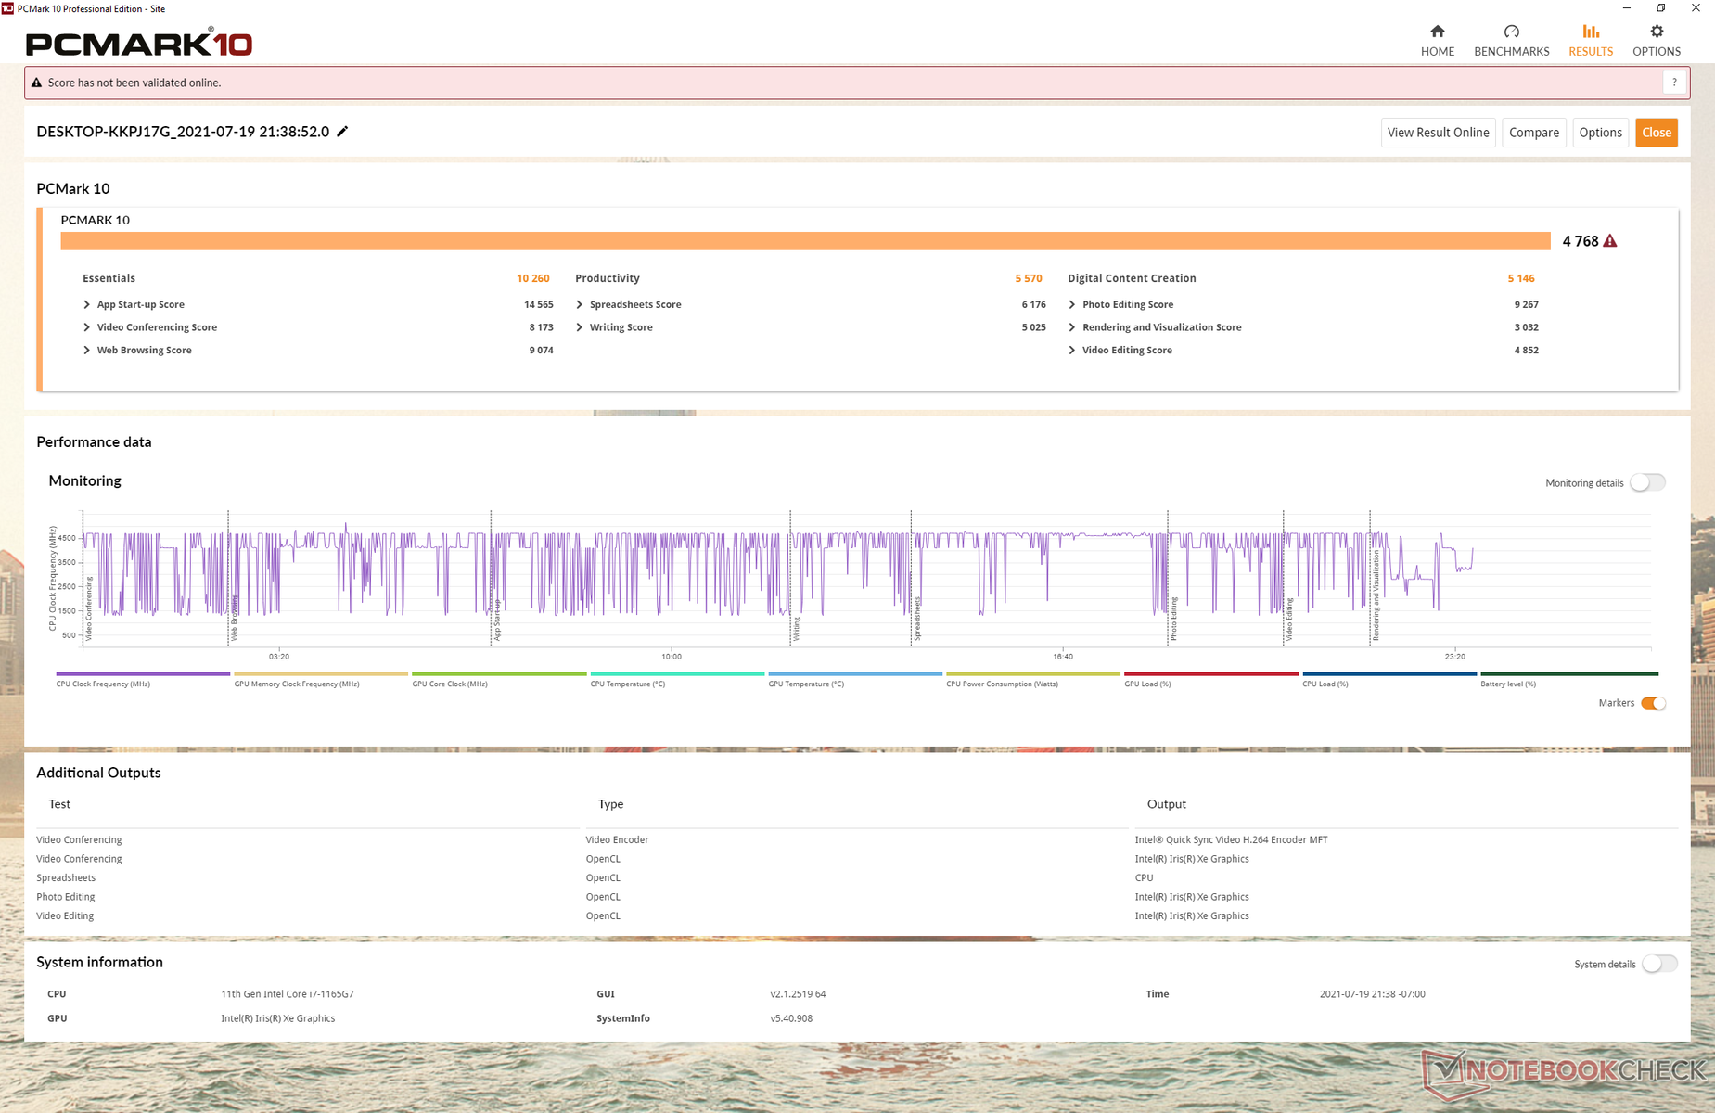Screen dimensions: 1715x1113
Task: Expand Web Browsing Score details
Action: 87,351
